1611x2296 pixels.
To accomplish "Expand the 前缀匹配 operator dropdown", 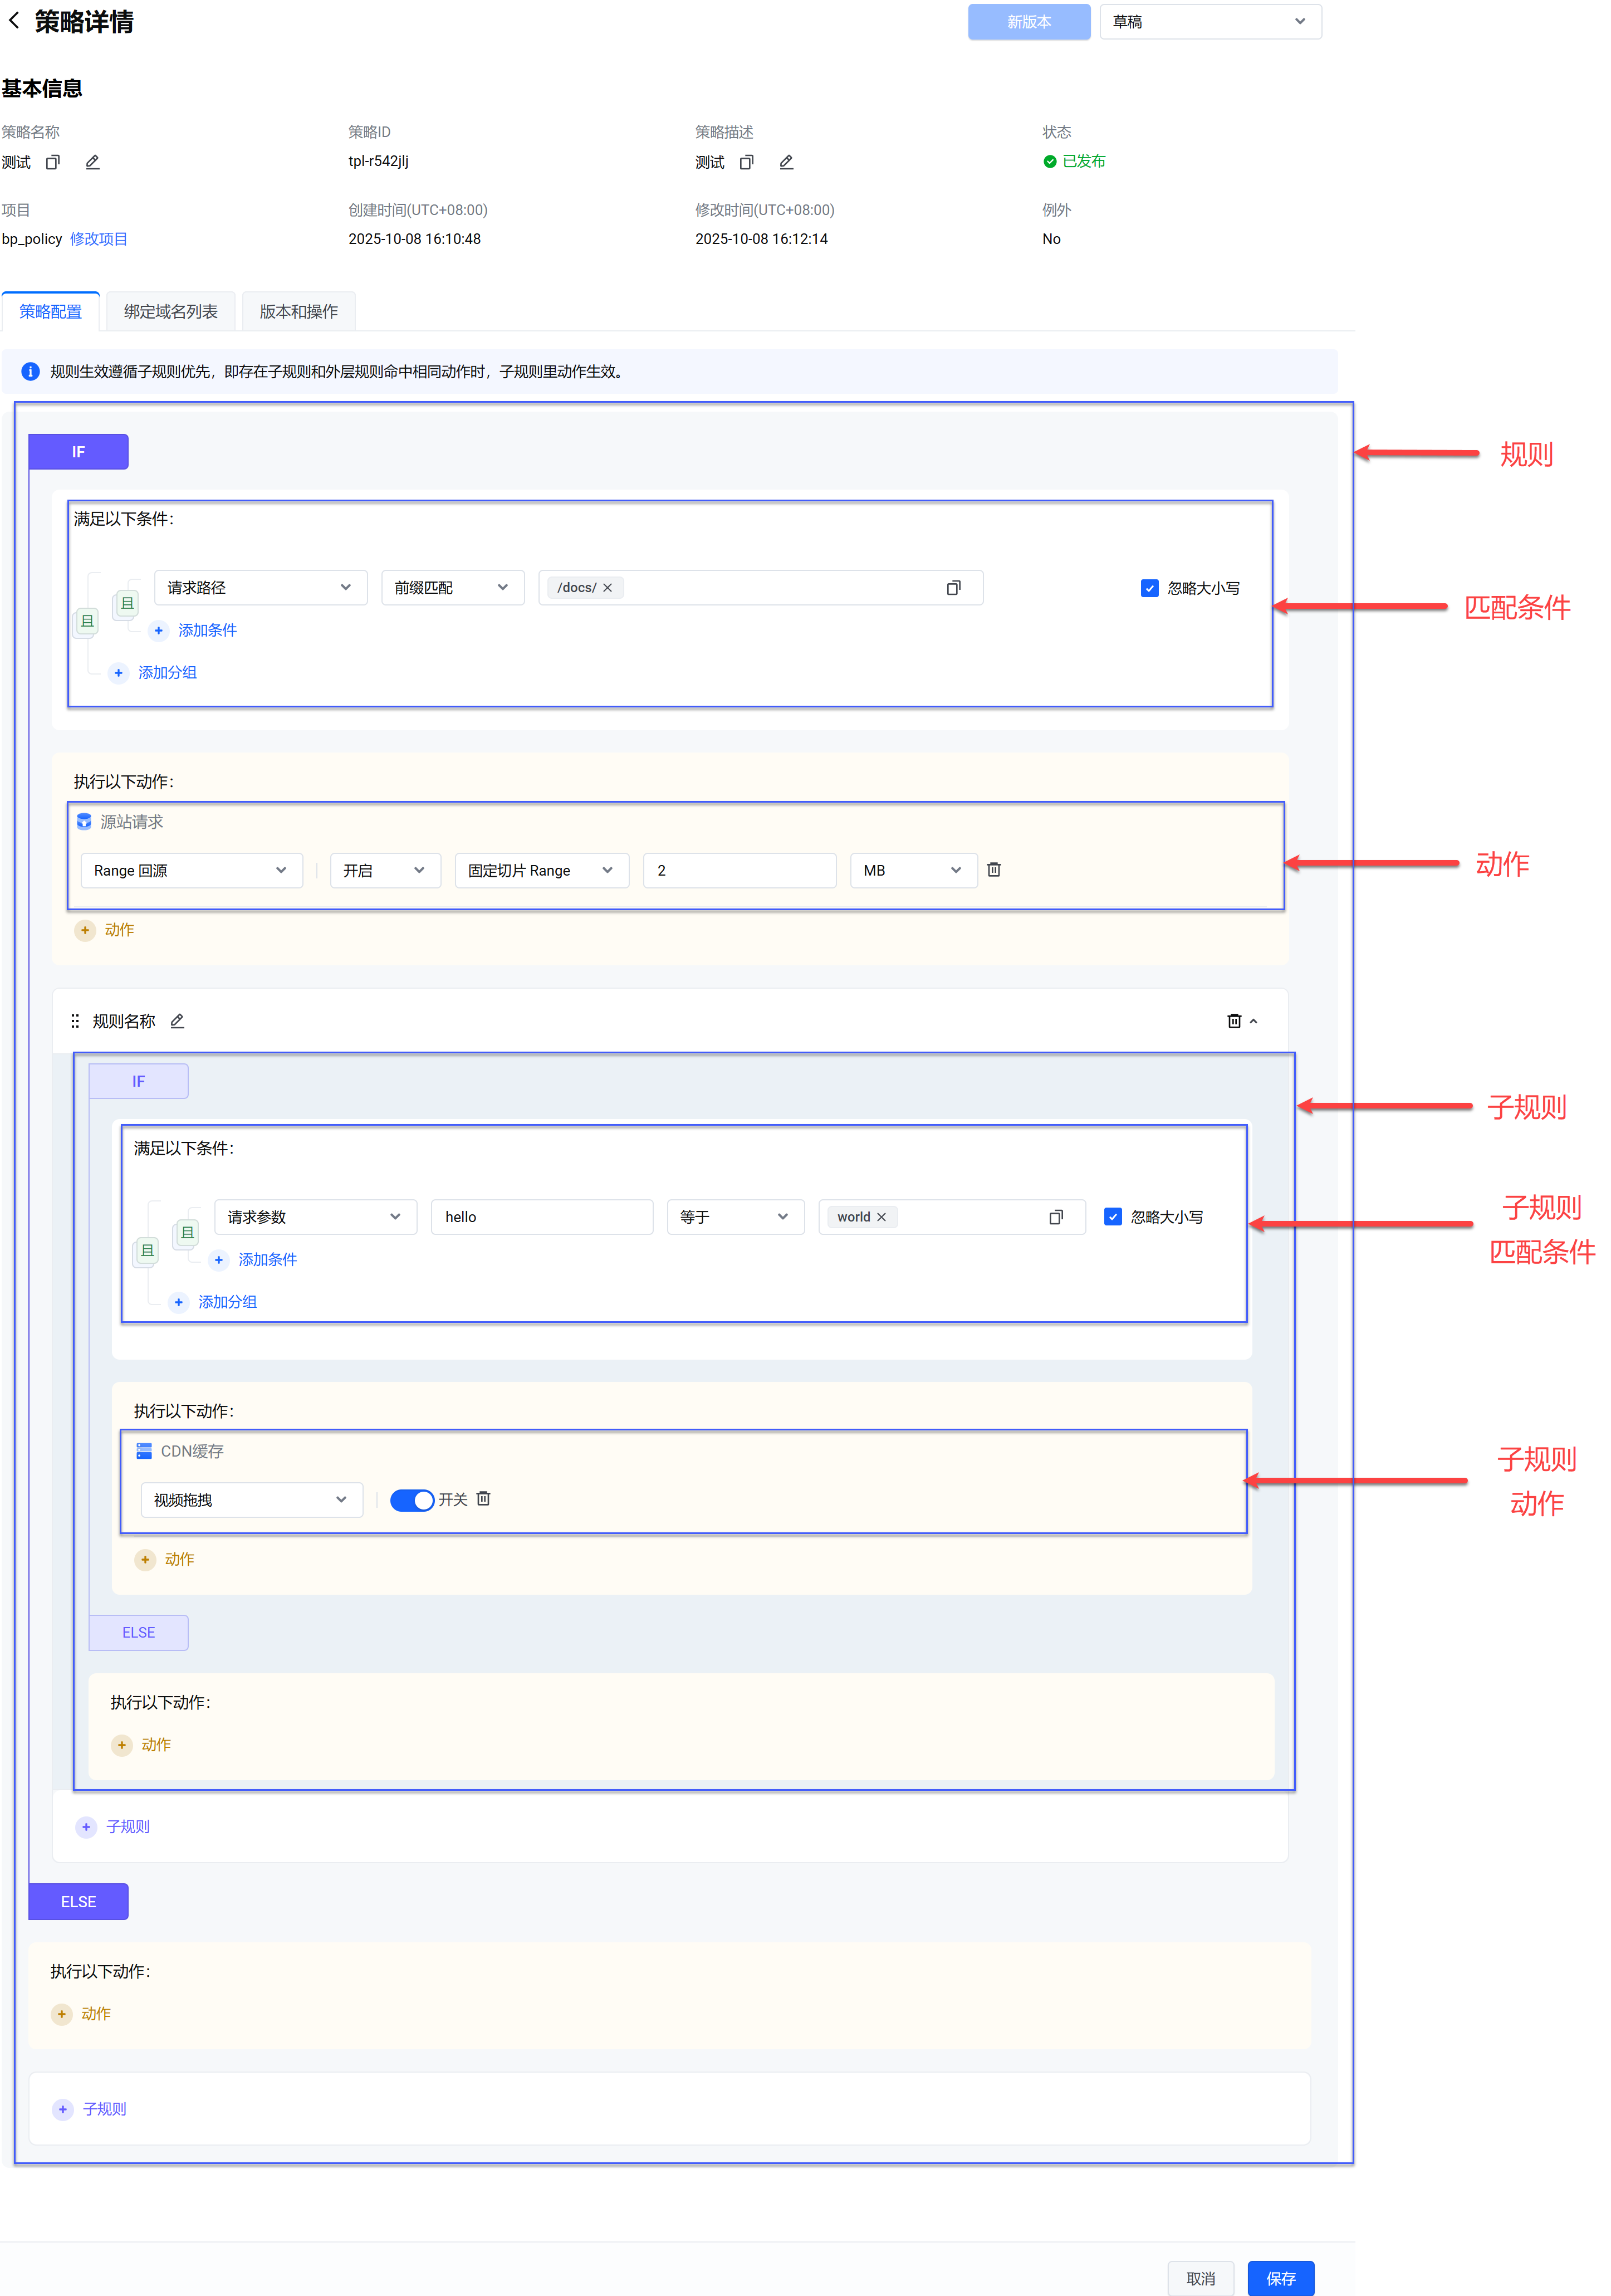I will [x=452, y=588].
